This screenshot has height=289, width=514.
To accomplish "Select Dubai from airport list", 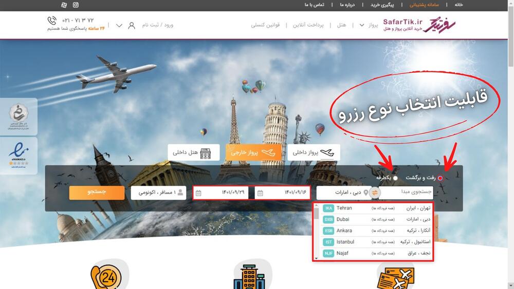I will pyautogui.click(x=376, y=219).
